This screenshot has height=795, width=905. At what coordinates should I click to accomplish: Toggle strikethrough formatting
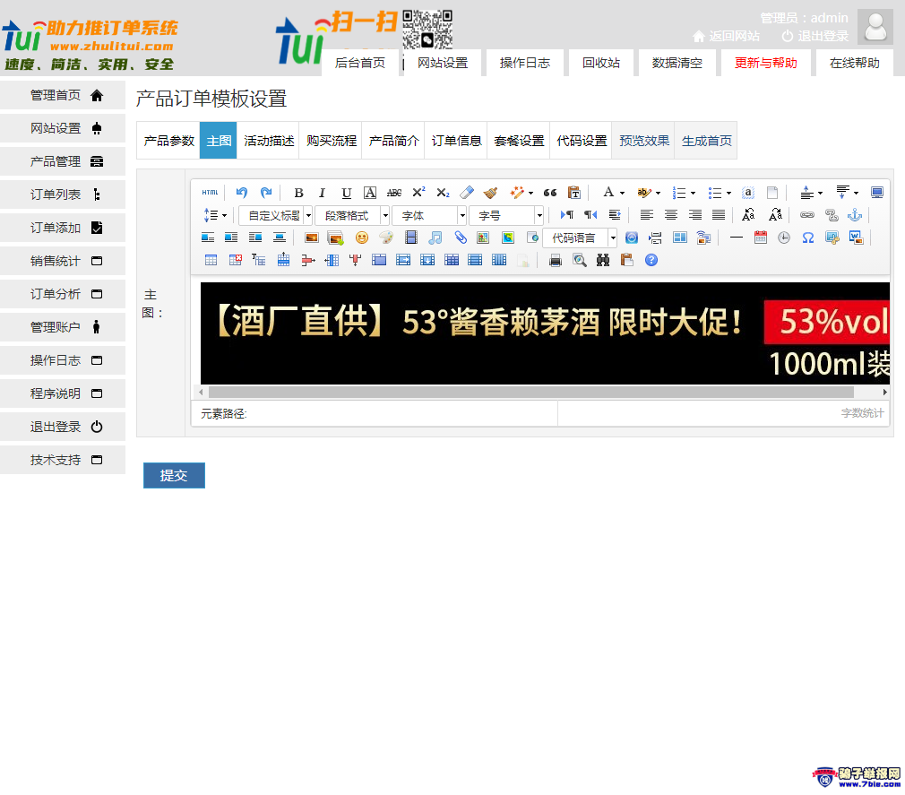point(394,193)
